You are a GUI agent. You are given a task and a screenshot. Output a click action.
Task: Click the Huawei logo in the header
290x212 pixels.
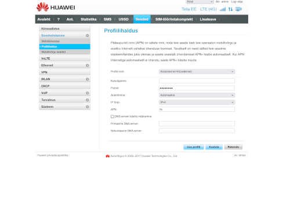(56, 7)
